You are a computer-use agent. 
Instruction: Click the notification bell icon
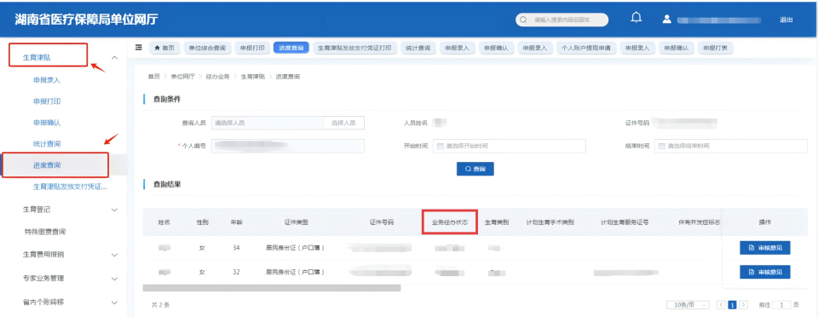(636, 18)
